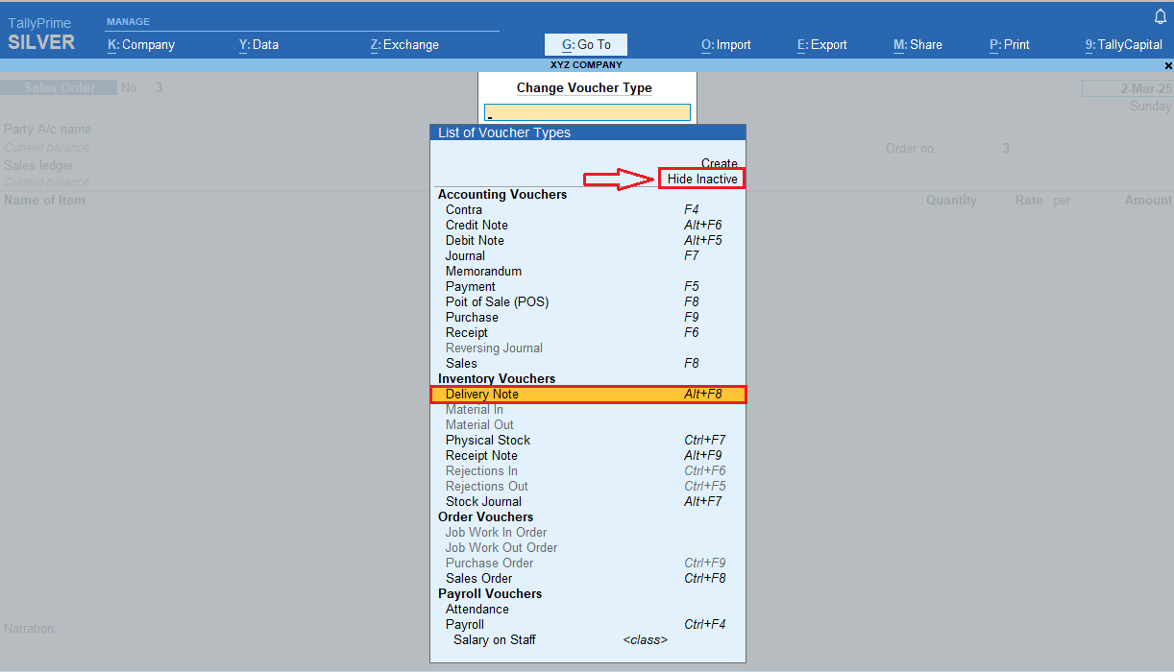Click Hide Inactive to filter voucher list
The width and height of the screenshot is (1174, 672).
(700, 179)
